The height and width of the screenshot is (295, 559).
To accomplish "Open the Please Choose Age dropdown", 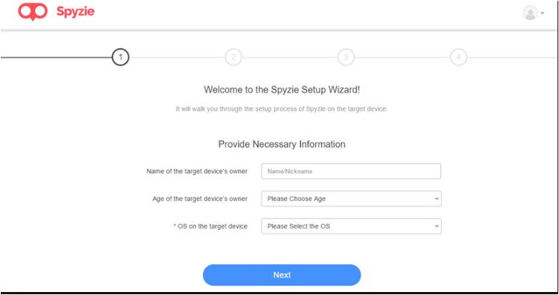I will click(x=352, y=199).
